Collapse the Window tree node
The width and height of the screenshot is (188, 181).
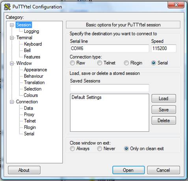pos(12,63)
